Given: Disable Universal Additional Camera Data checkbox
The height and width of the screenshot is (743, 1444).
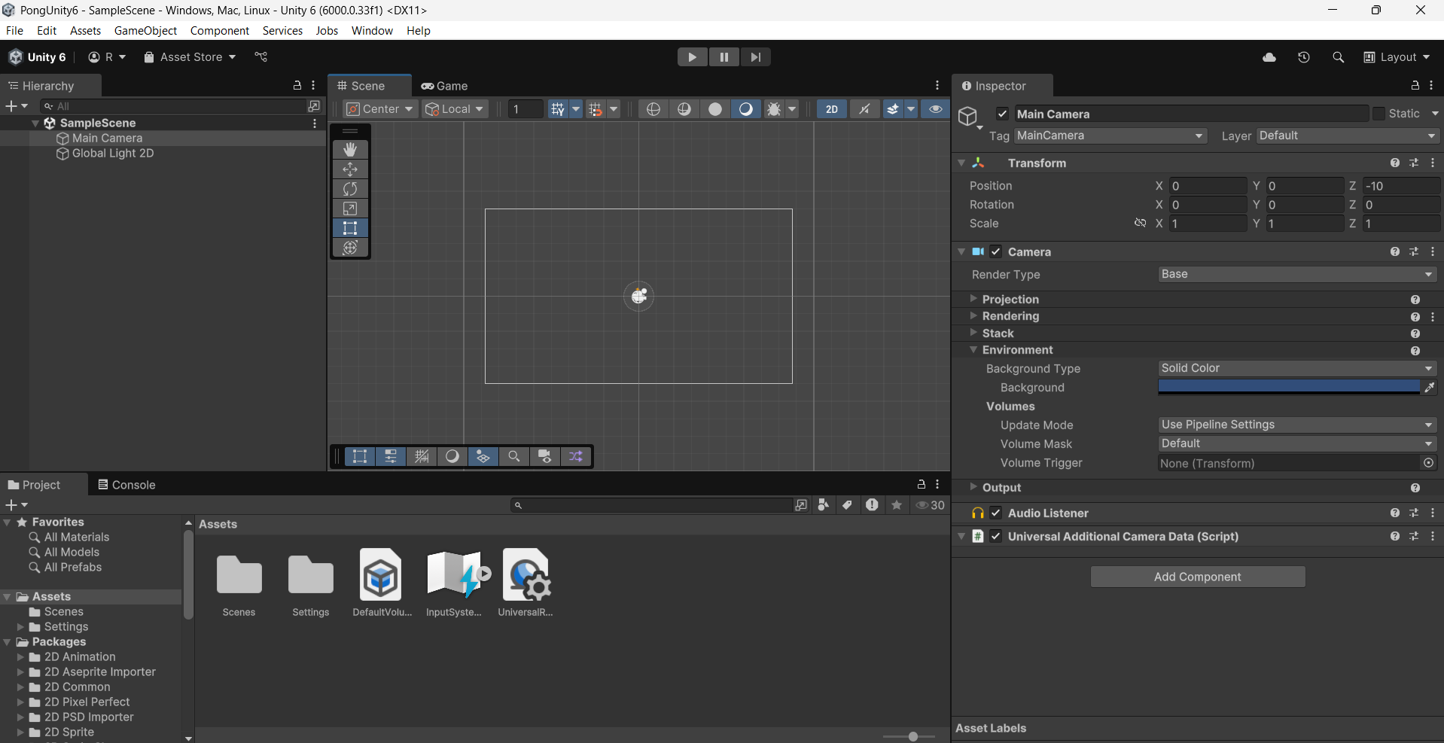Looking at the screenshot, I should click(995, 536).
